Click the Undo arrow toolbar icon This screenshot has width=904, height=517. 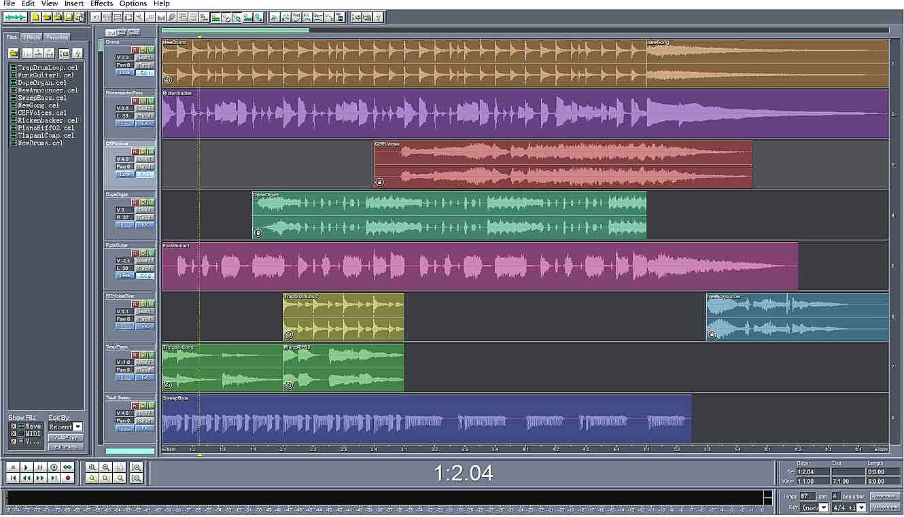(96, 17)
